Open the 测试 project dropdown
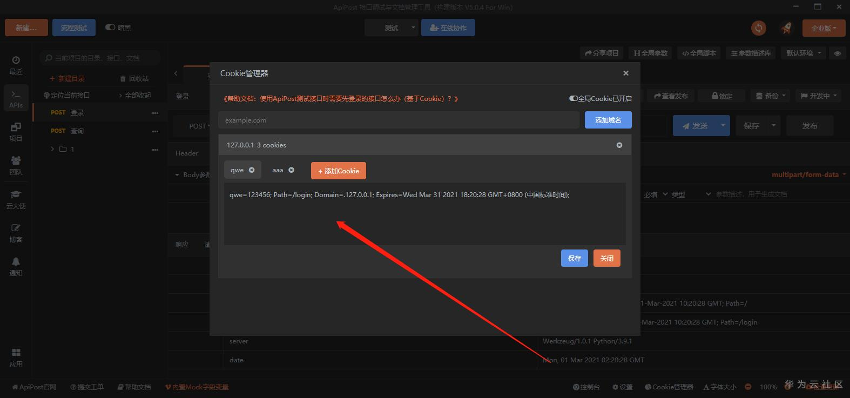Viewport: 850px width, 398px height. pyautogui.click(x=392, y=28)
